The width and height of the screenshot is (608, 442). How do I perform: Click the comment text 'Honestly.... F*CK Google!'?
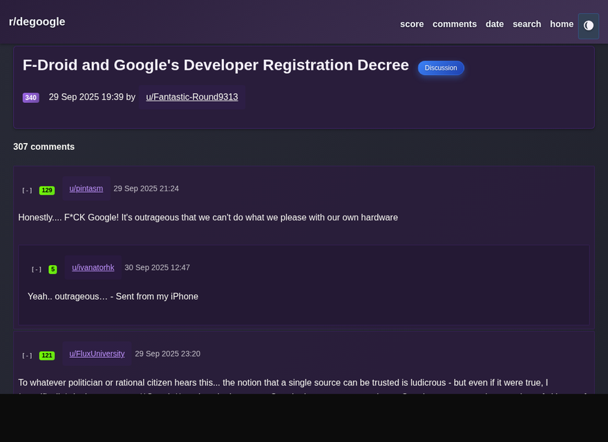point(68,218)
